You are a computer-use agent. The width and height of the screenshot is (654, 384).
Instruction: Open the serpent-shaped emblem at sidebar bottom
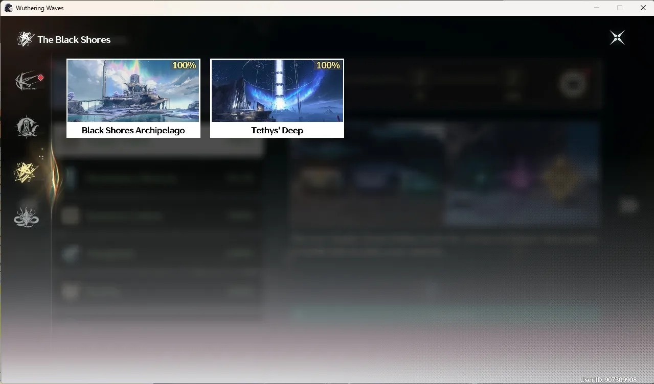tap(26, 217)
